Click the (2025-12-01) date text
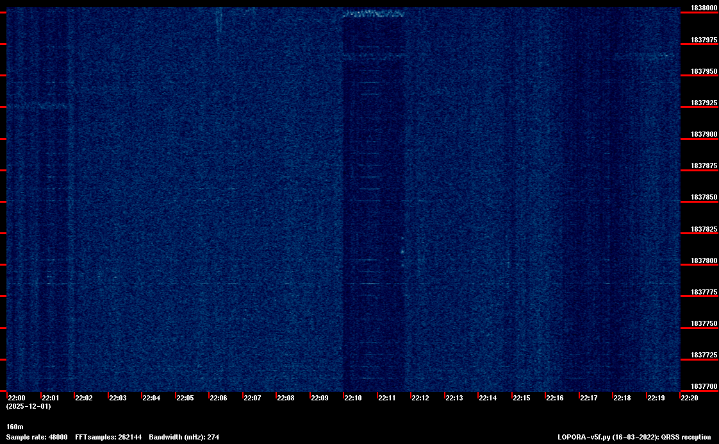The height and width of the screenshot is (444, 719). point(28,406)
